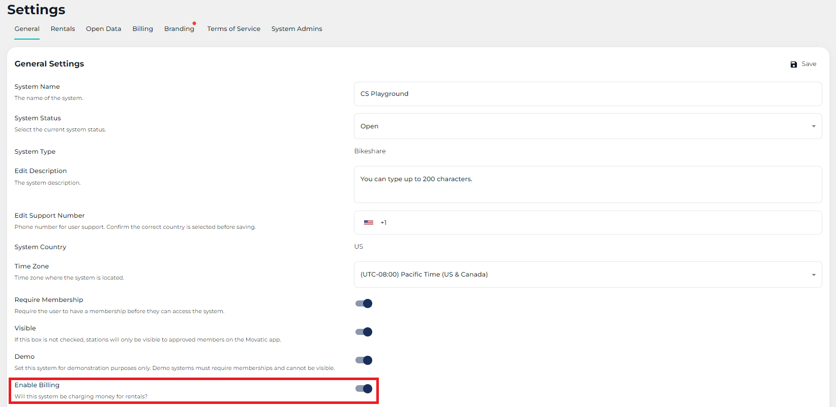Select the Terms of Service tab
The image size is (836, 407).
(233, 29)
